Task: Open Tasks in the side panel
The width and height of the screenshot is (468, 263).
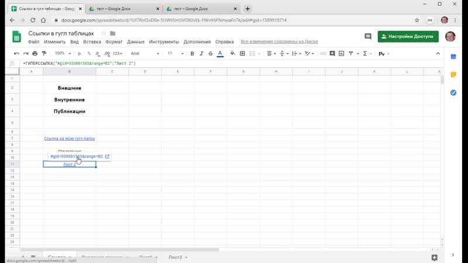Action: point(453,93)
